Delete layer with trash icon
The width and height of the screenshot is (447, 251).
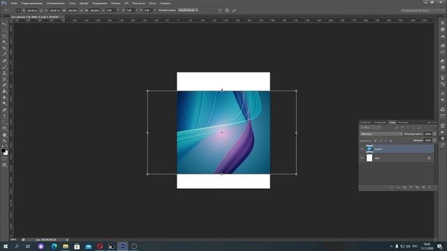[430, 188]
